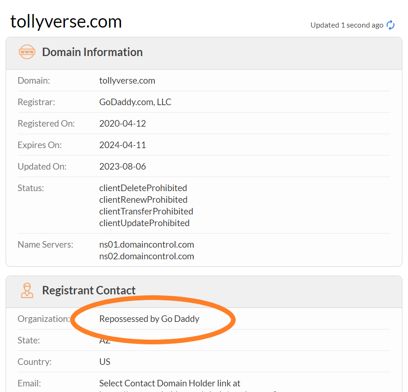Screen dimensions: 408x392
Task: Select name server ns02.domaincontrol.com
Action: [x=147, y=257]
